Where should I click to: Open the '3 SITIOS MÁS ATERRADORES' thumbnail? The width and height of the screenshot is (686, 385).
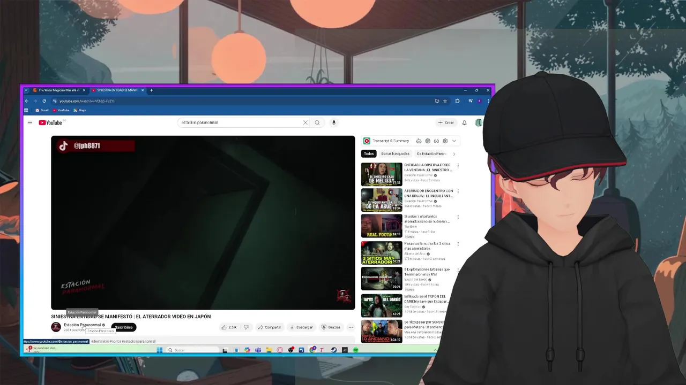[382, 253]
